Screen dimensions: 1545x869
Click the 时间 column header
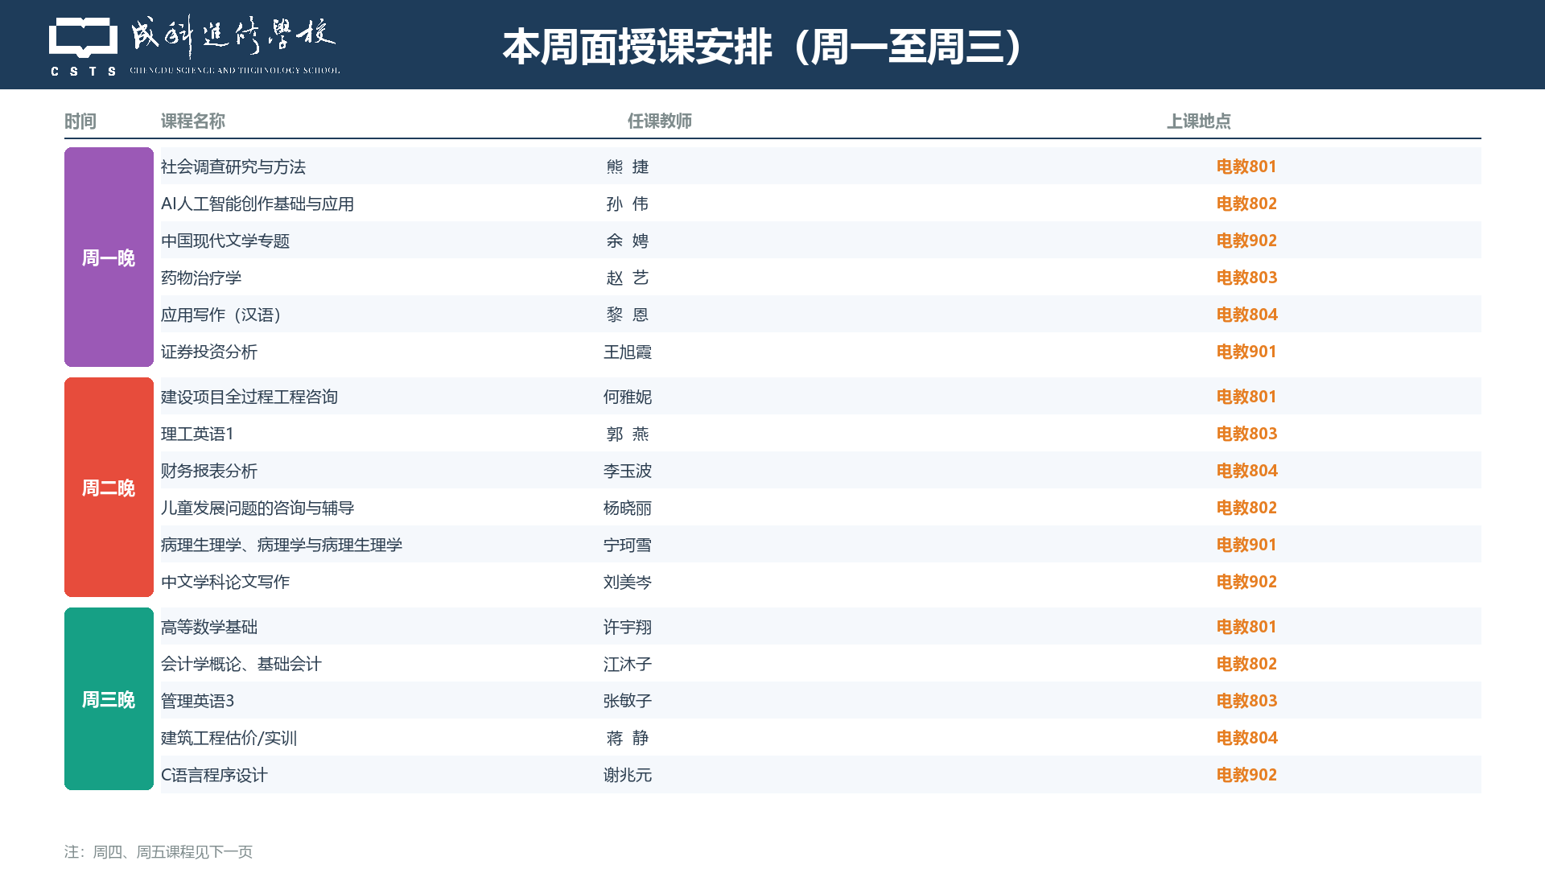pyautogui.click(x=80, y=121)
